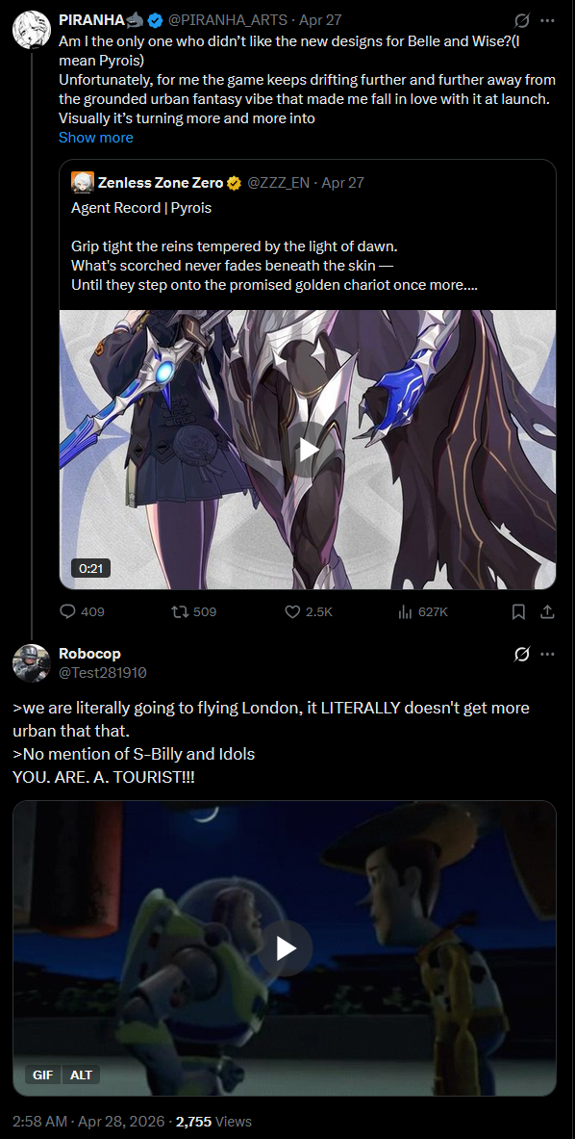Open reply comments on PIRANHA's post

pos(82,611)
